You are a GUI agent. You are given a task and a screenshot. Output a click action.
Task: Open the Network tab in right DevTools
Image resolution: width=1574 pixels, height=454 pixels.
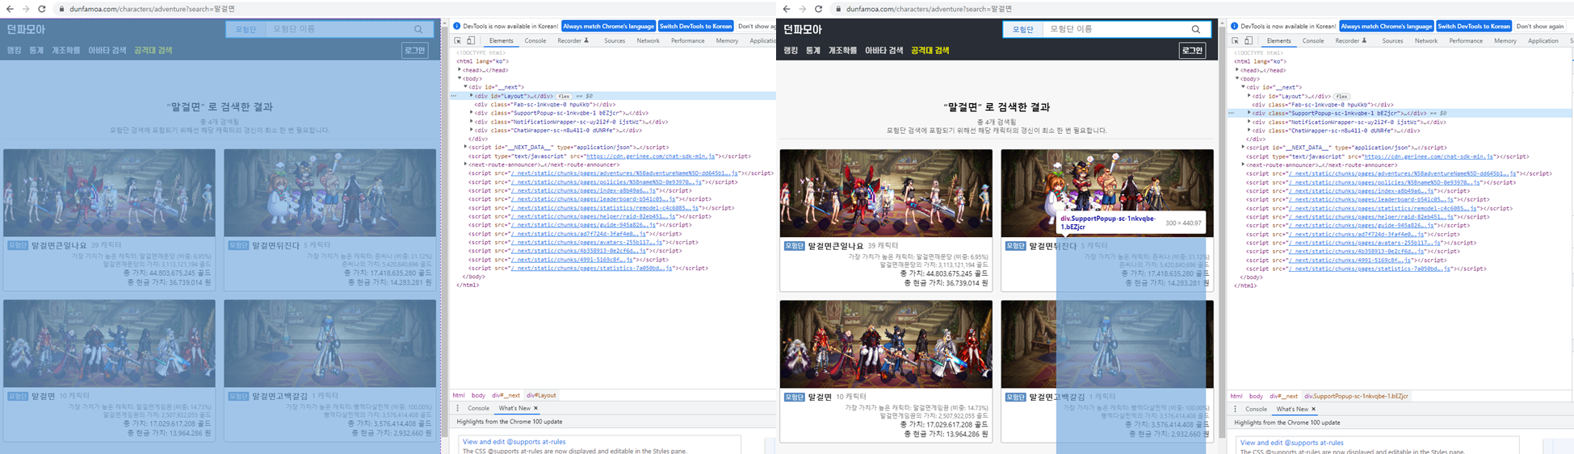click(1426, 40)
